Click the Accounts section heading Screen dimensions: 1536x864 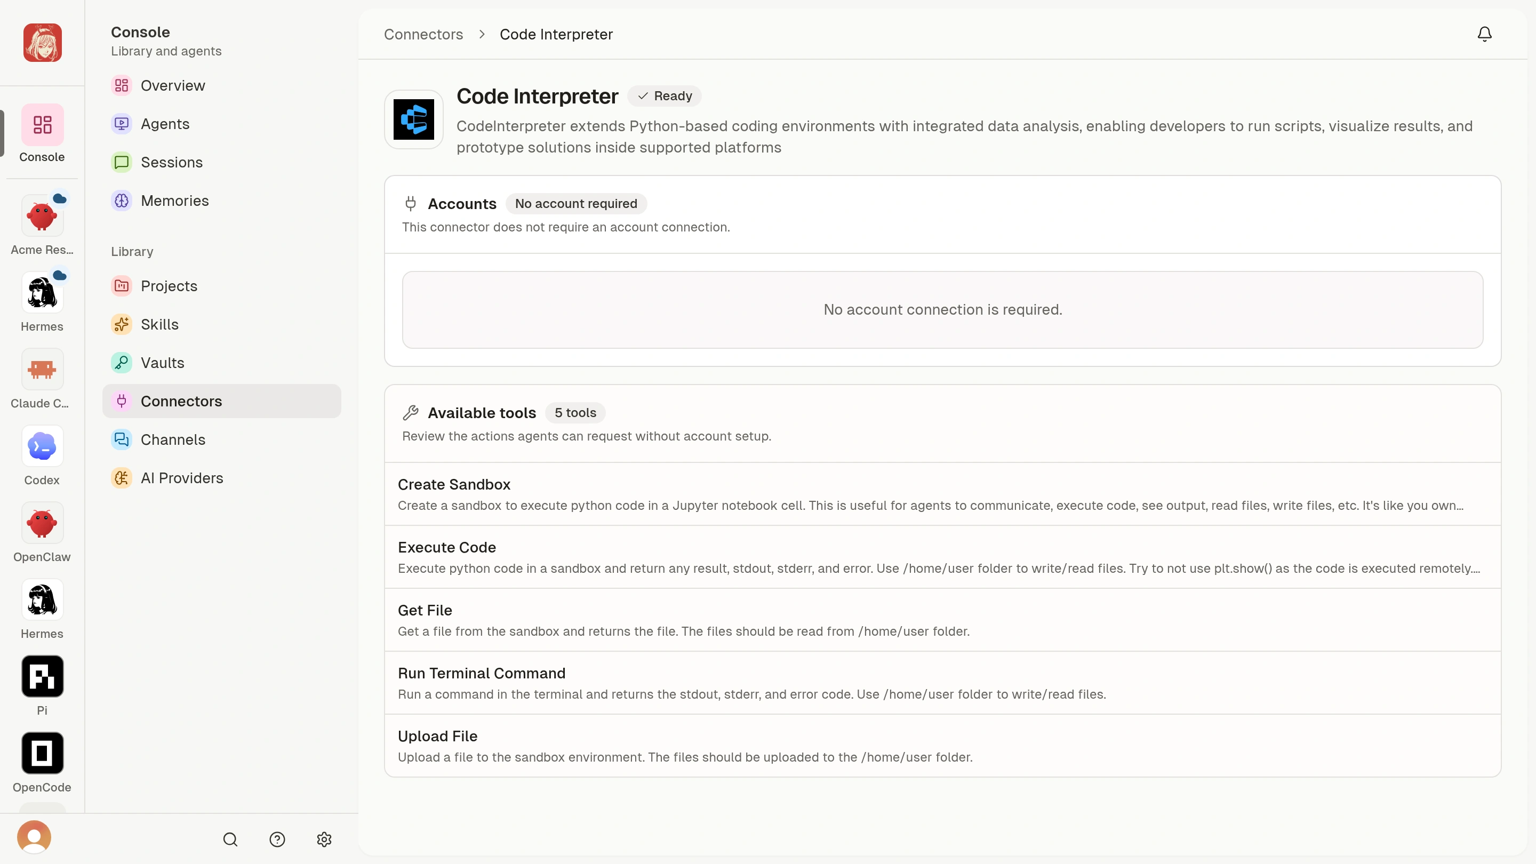pos(462,203)
